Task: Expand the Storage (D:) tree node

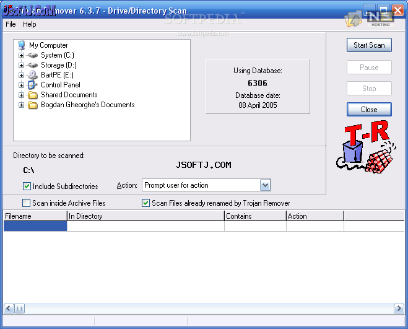Action: 21,66
